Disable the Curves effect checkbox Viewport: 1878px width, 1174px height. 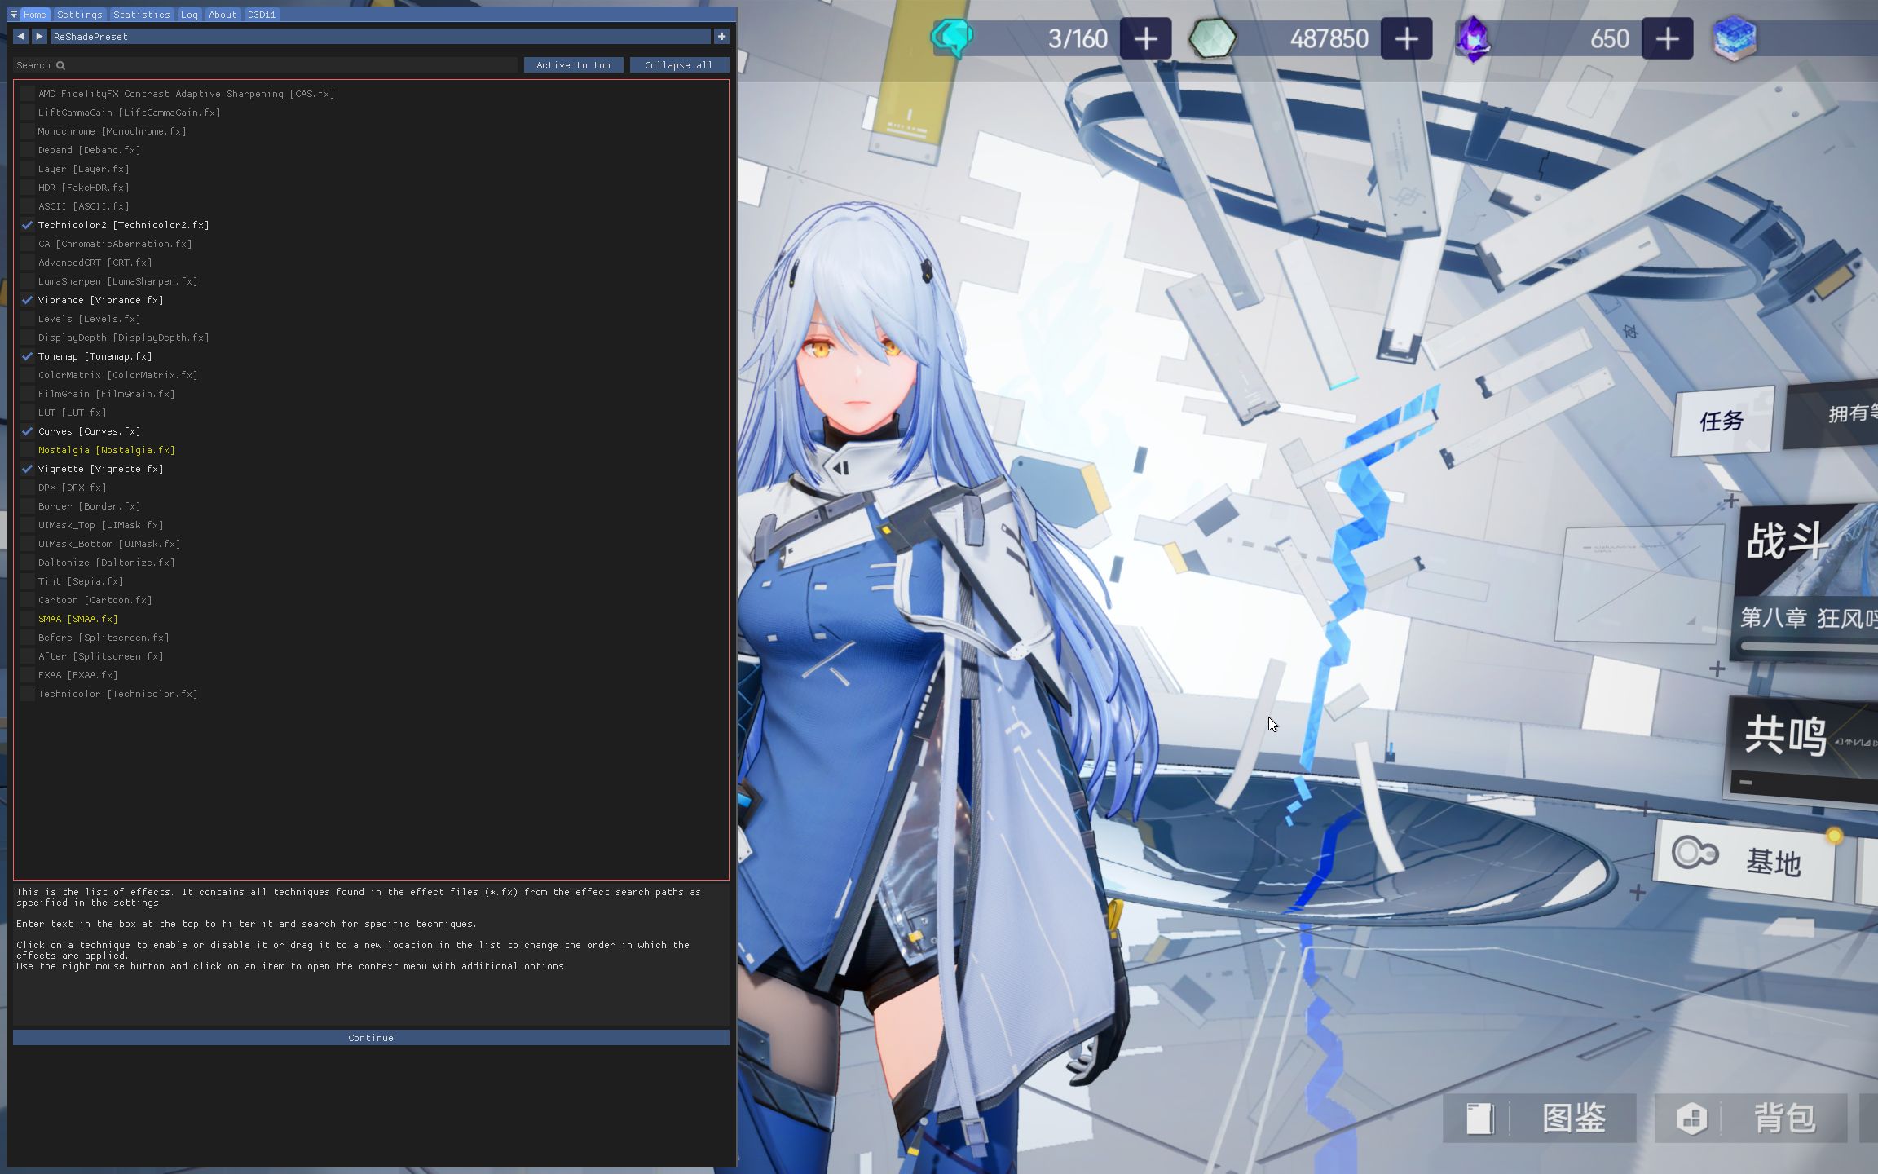point(28,431)
